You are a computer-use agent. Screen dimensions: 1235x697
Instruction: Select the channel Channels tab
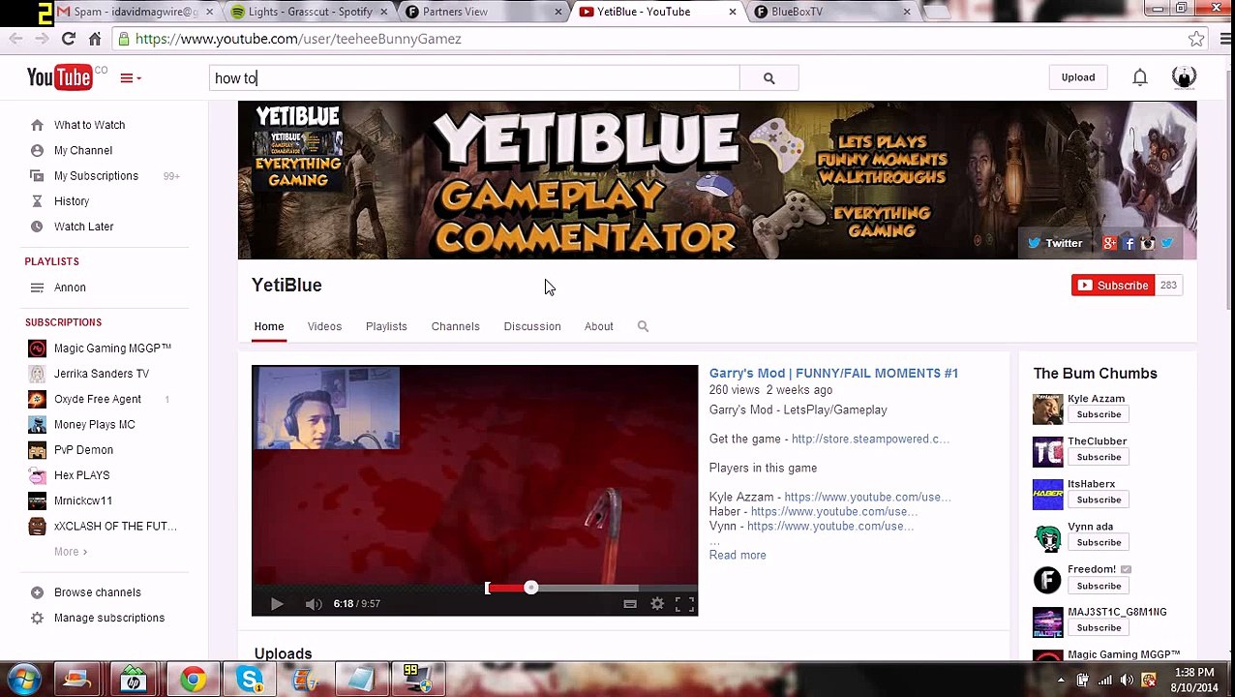coord(455,326)
